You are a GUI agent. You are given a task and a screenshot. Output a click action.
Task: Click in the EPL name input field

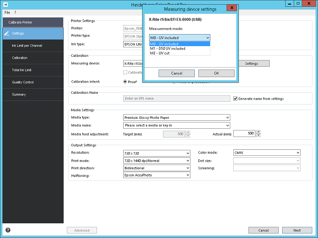click(176, 99)
